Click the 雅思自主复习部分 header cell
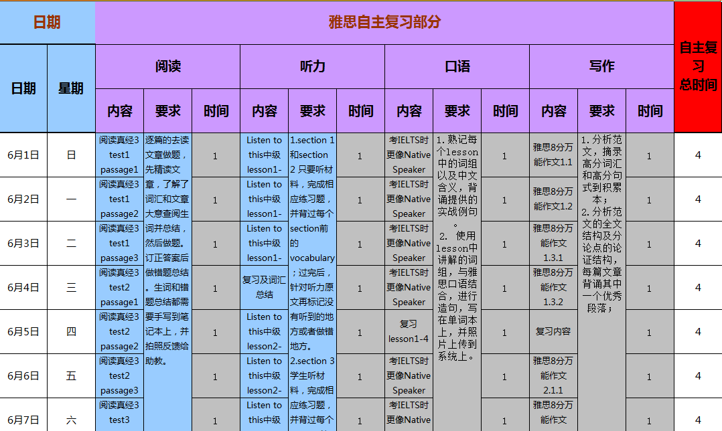 pyautogui.click(x=384, y=23)
